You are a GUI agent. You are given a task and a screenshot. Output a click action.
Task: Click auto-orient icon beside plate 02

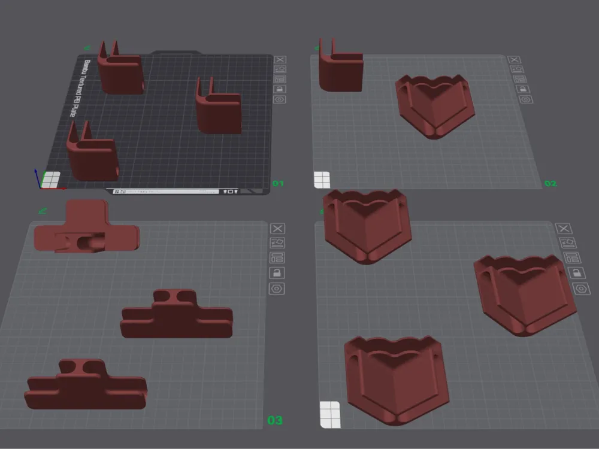(x=517, y=69)
